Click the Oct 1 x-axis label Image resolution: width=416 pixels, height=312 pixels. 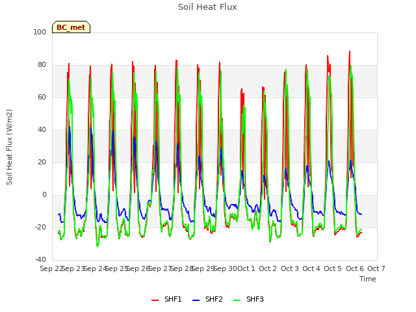coord(246,268)
